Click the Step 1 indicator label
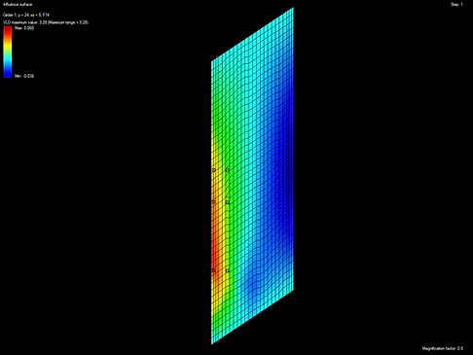 coord(456,5)
